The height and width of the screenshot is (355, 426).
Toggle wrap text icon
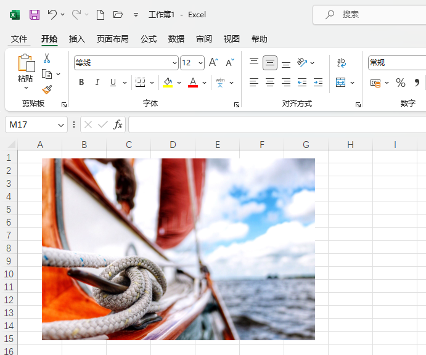[342, 63]
